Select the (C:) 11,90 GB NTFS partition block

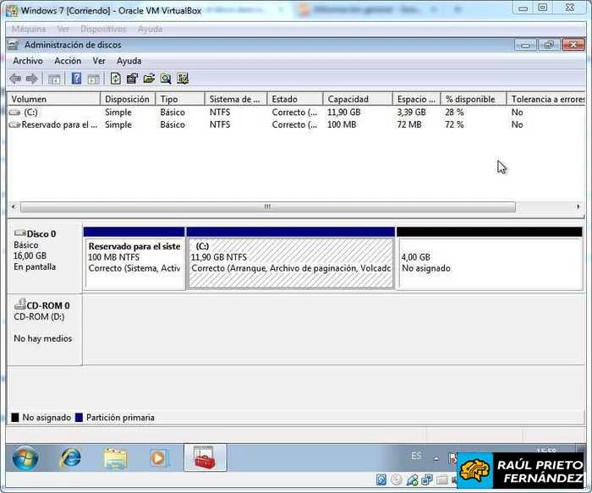point(291,259)
